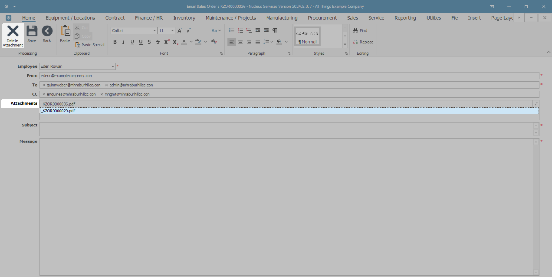Screen dimensions: 552x277
Task: Open Replace in the Editing group
Action: pyautogui.click(x=363, y=42)
